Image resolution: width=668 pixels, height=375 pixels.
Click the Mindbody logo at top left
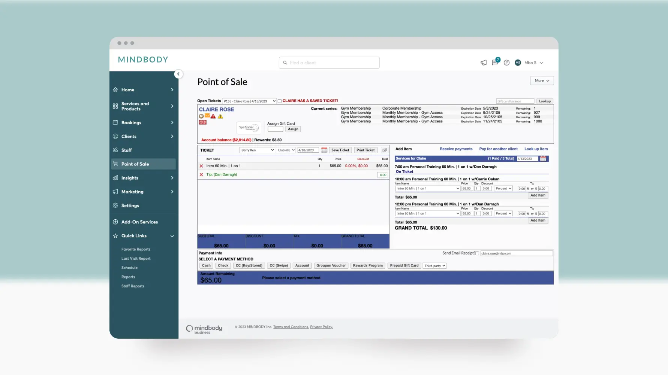143,60
